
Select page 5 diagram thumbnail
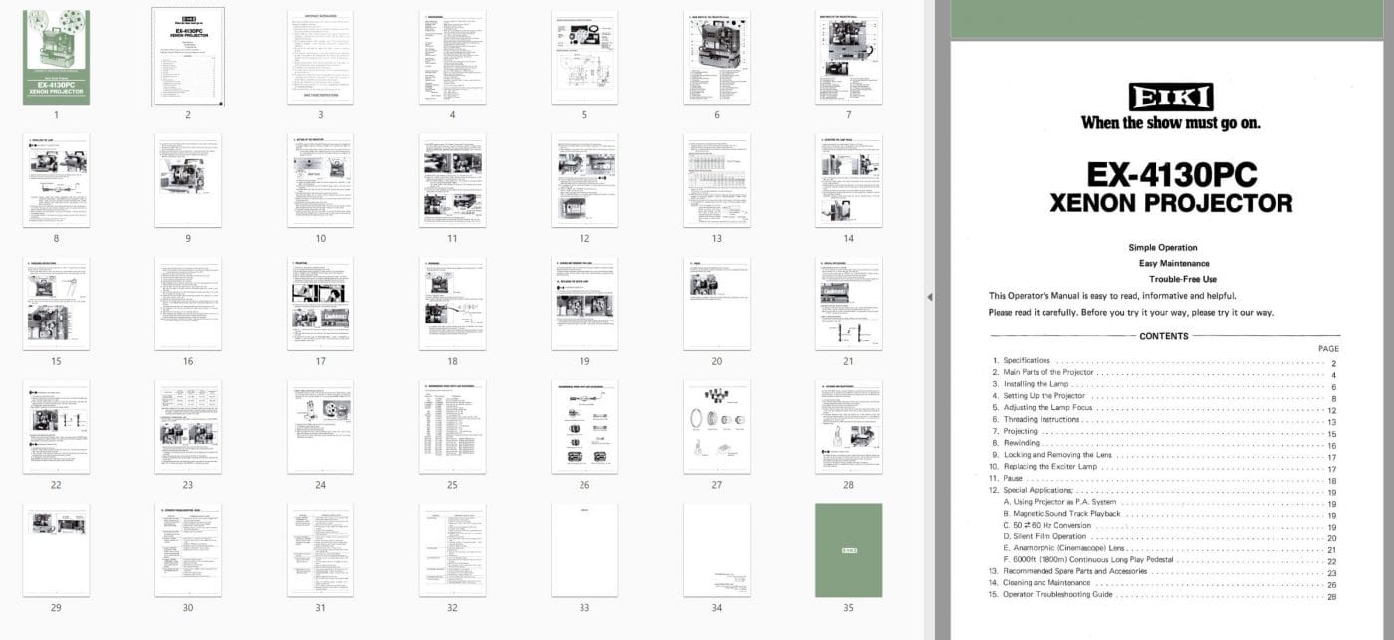click(584, 57)
